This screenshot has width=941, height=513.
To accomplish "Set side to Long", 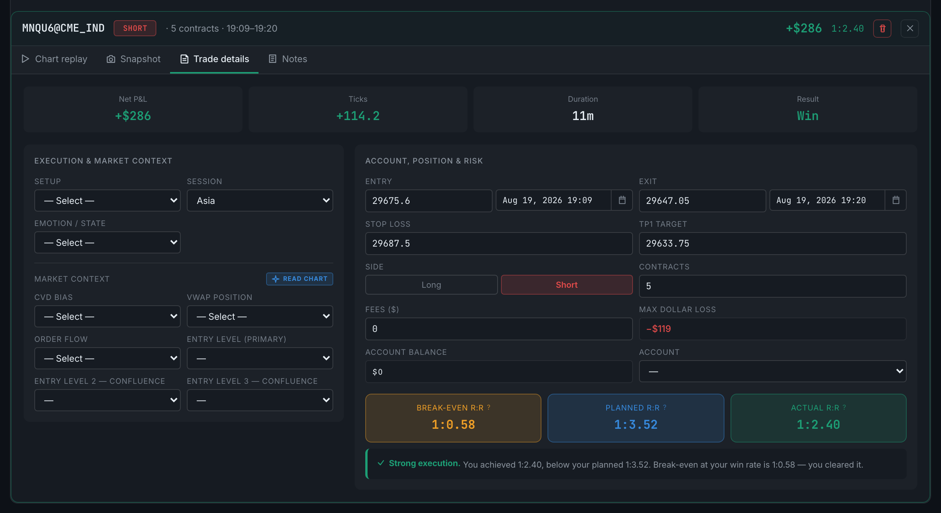I will pos(431,285).
